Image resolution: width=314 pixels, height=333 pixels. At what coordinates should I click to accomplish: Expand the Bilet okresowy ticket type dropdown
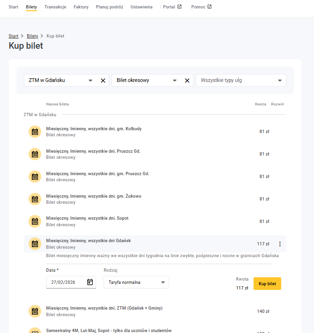pyautogui.click(x=174, y=81)
